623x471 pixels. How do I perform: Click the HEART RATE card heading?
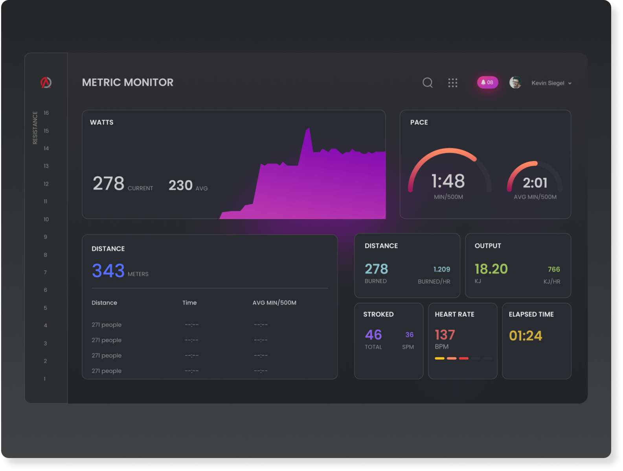coord(454,314)
